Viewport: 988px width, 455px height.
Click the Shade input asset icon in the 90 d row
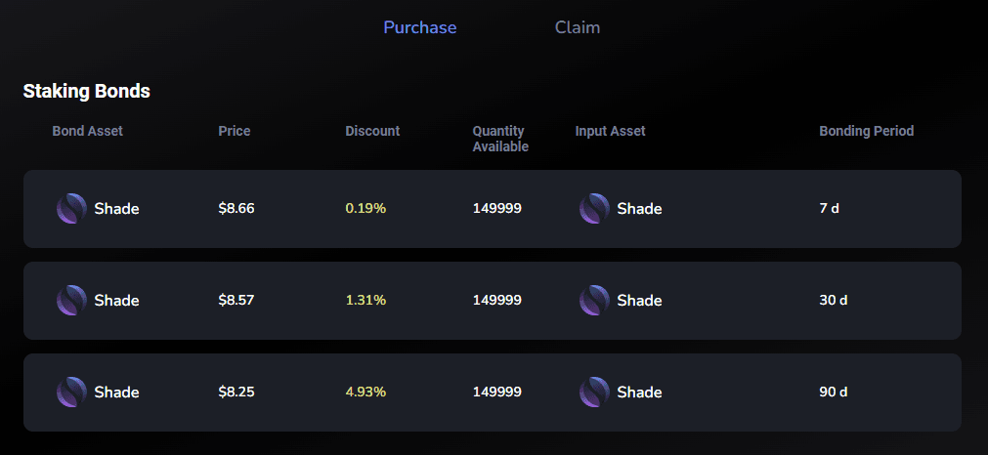(594, 393)
